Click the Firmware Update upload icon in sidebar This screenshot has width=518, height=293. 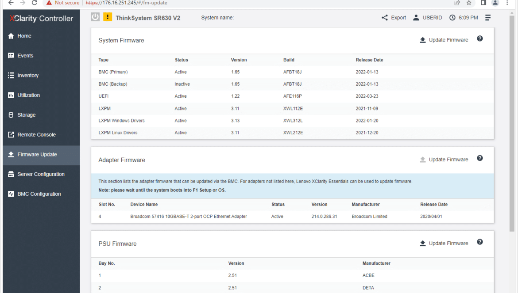click(x=11, y=154)
